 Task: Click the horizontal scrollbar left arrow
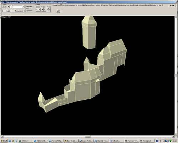(x=2, y=137)
